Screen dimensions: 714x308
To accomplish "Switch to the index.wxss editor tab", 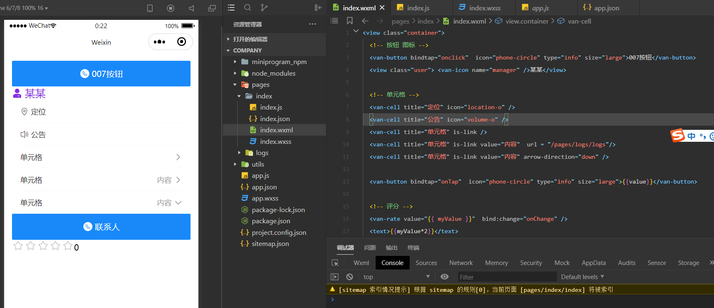I will click(x=485, y=8).
